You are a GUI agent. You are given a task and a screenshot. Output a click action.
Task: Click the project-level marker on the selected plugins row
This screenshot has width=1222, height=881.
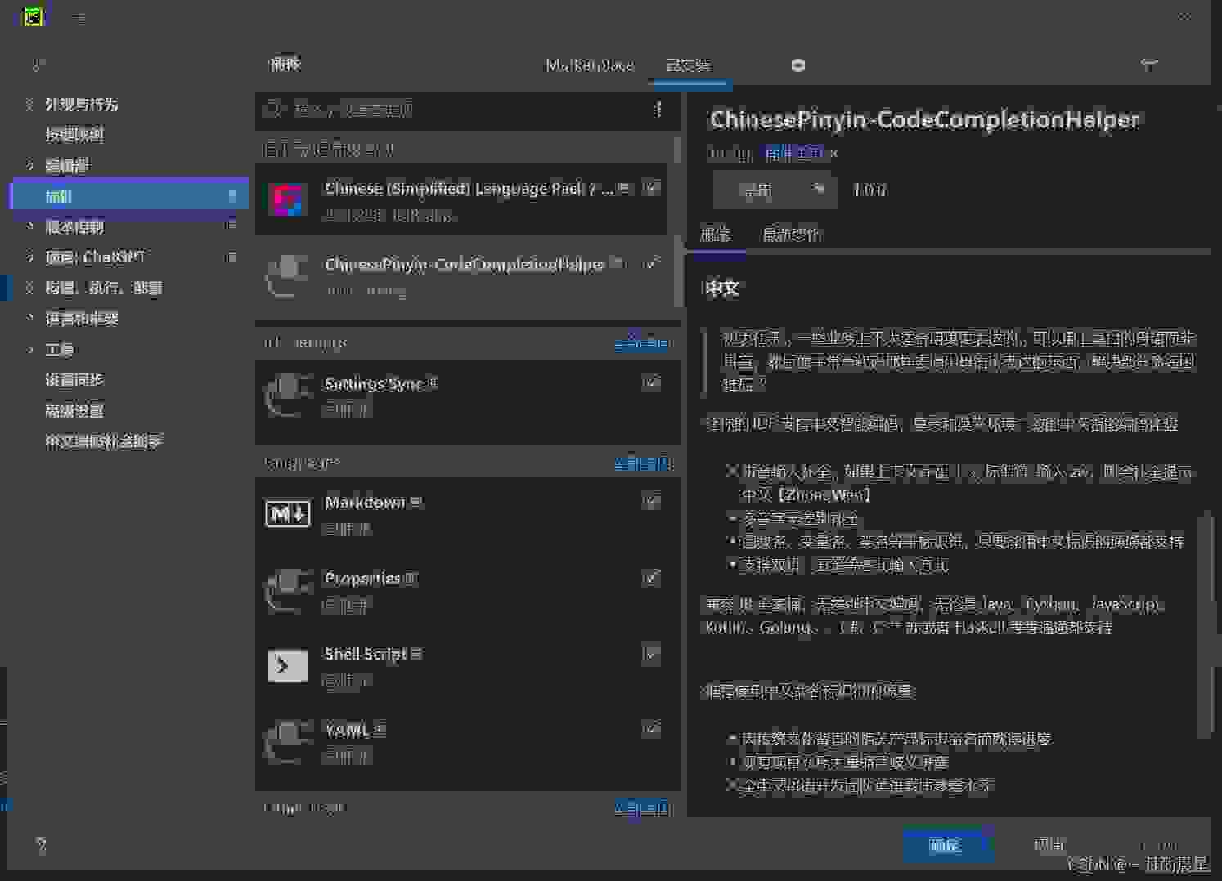click(231, 196)
